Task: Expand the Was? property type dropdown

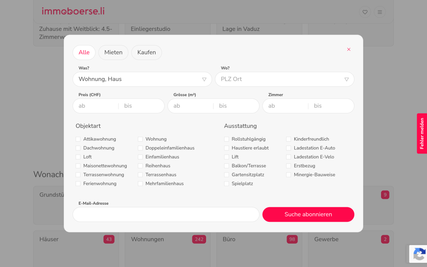Action: coord(142,79)
